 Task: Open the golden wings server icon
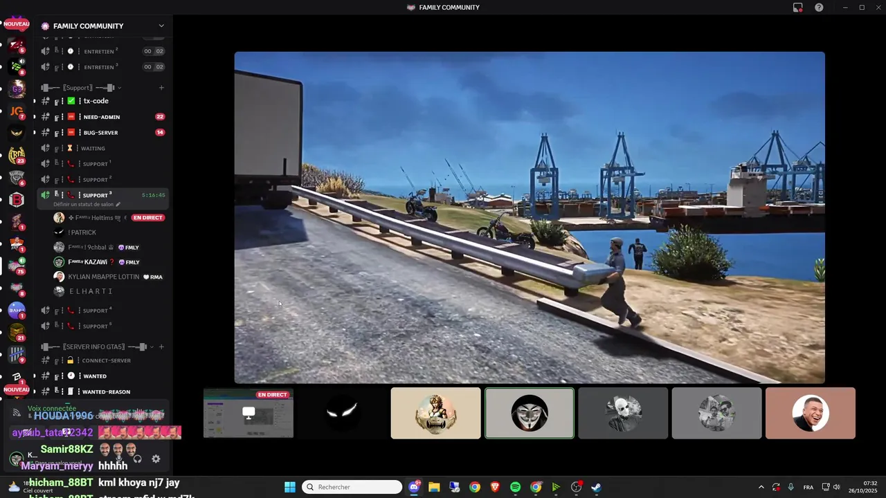(17, 133)
